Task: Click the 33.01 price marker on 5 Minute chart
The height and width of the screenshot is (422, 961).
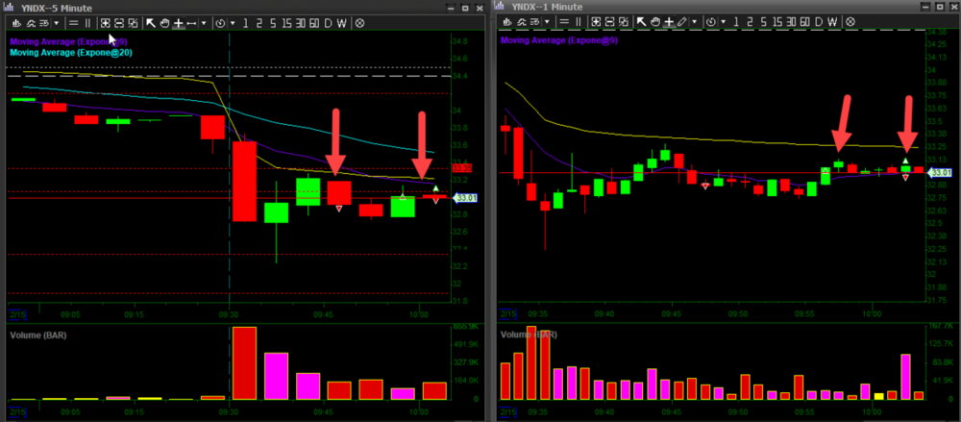Action: click(x=463, y=198)
